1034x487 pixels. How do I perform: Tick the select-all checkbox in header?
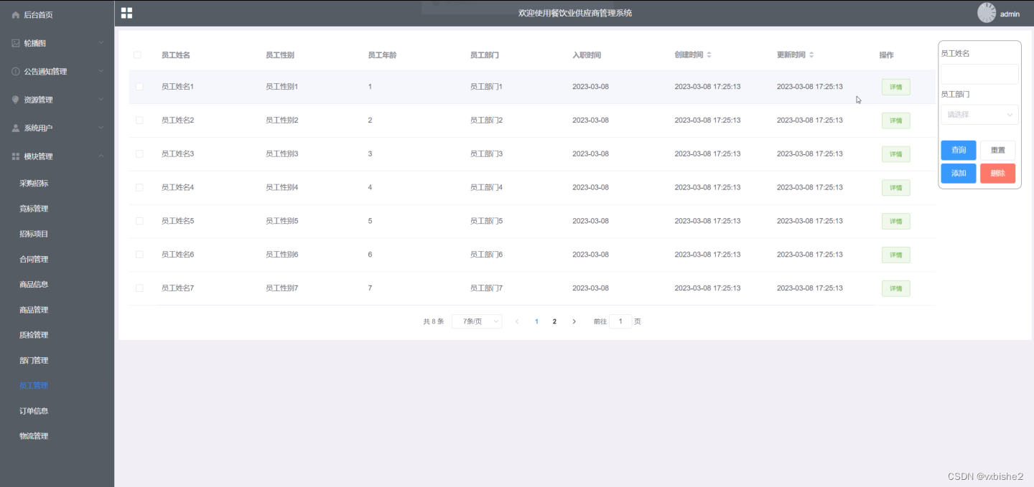pyautogui.click(x=138, y=55)
